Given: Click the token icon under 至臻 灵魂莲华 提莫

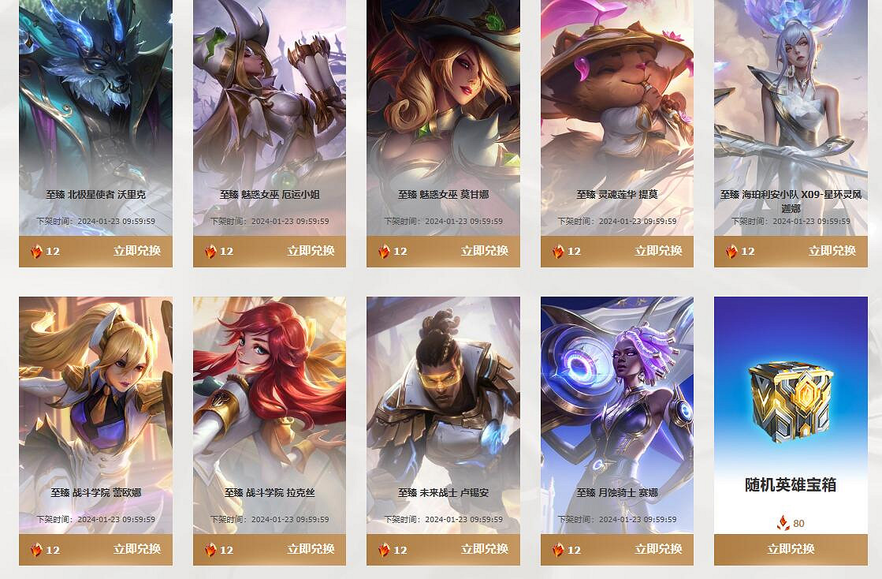Looking at the screenshot, I should click(558, 251).
